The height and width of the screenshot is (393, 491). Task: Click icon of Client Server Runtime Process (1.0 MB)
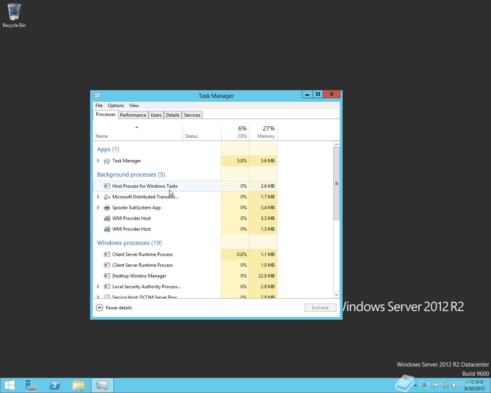click(107, 265)
